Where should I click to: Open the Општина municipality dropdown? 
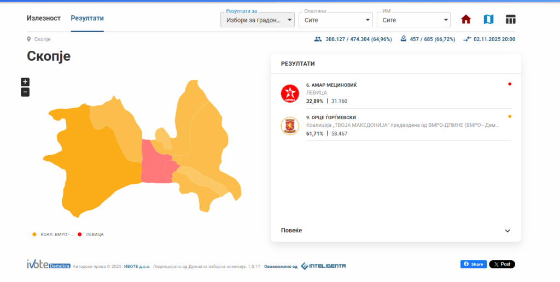(x=335, y=20)
